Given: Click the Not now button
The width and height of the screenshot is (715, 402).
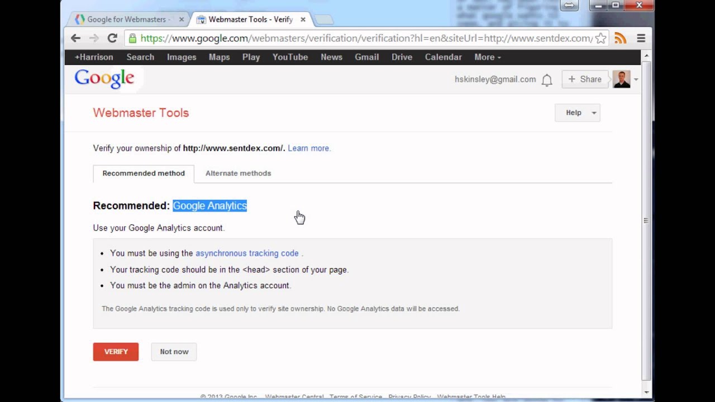Looking at the screenshot, I should [x=174, y=352].
